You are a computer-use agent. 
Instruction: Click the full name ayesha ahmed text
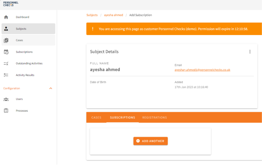click(x=105, y=69)
